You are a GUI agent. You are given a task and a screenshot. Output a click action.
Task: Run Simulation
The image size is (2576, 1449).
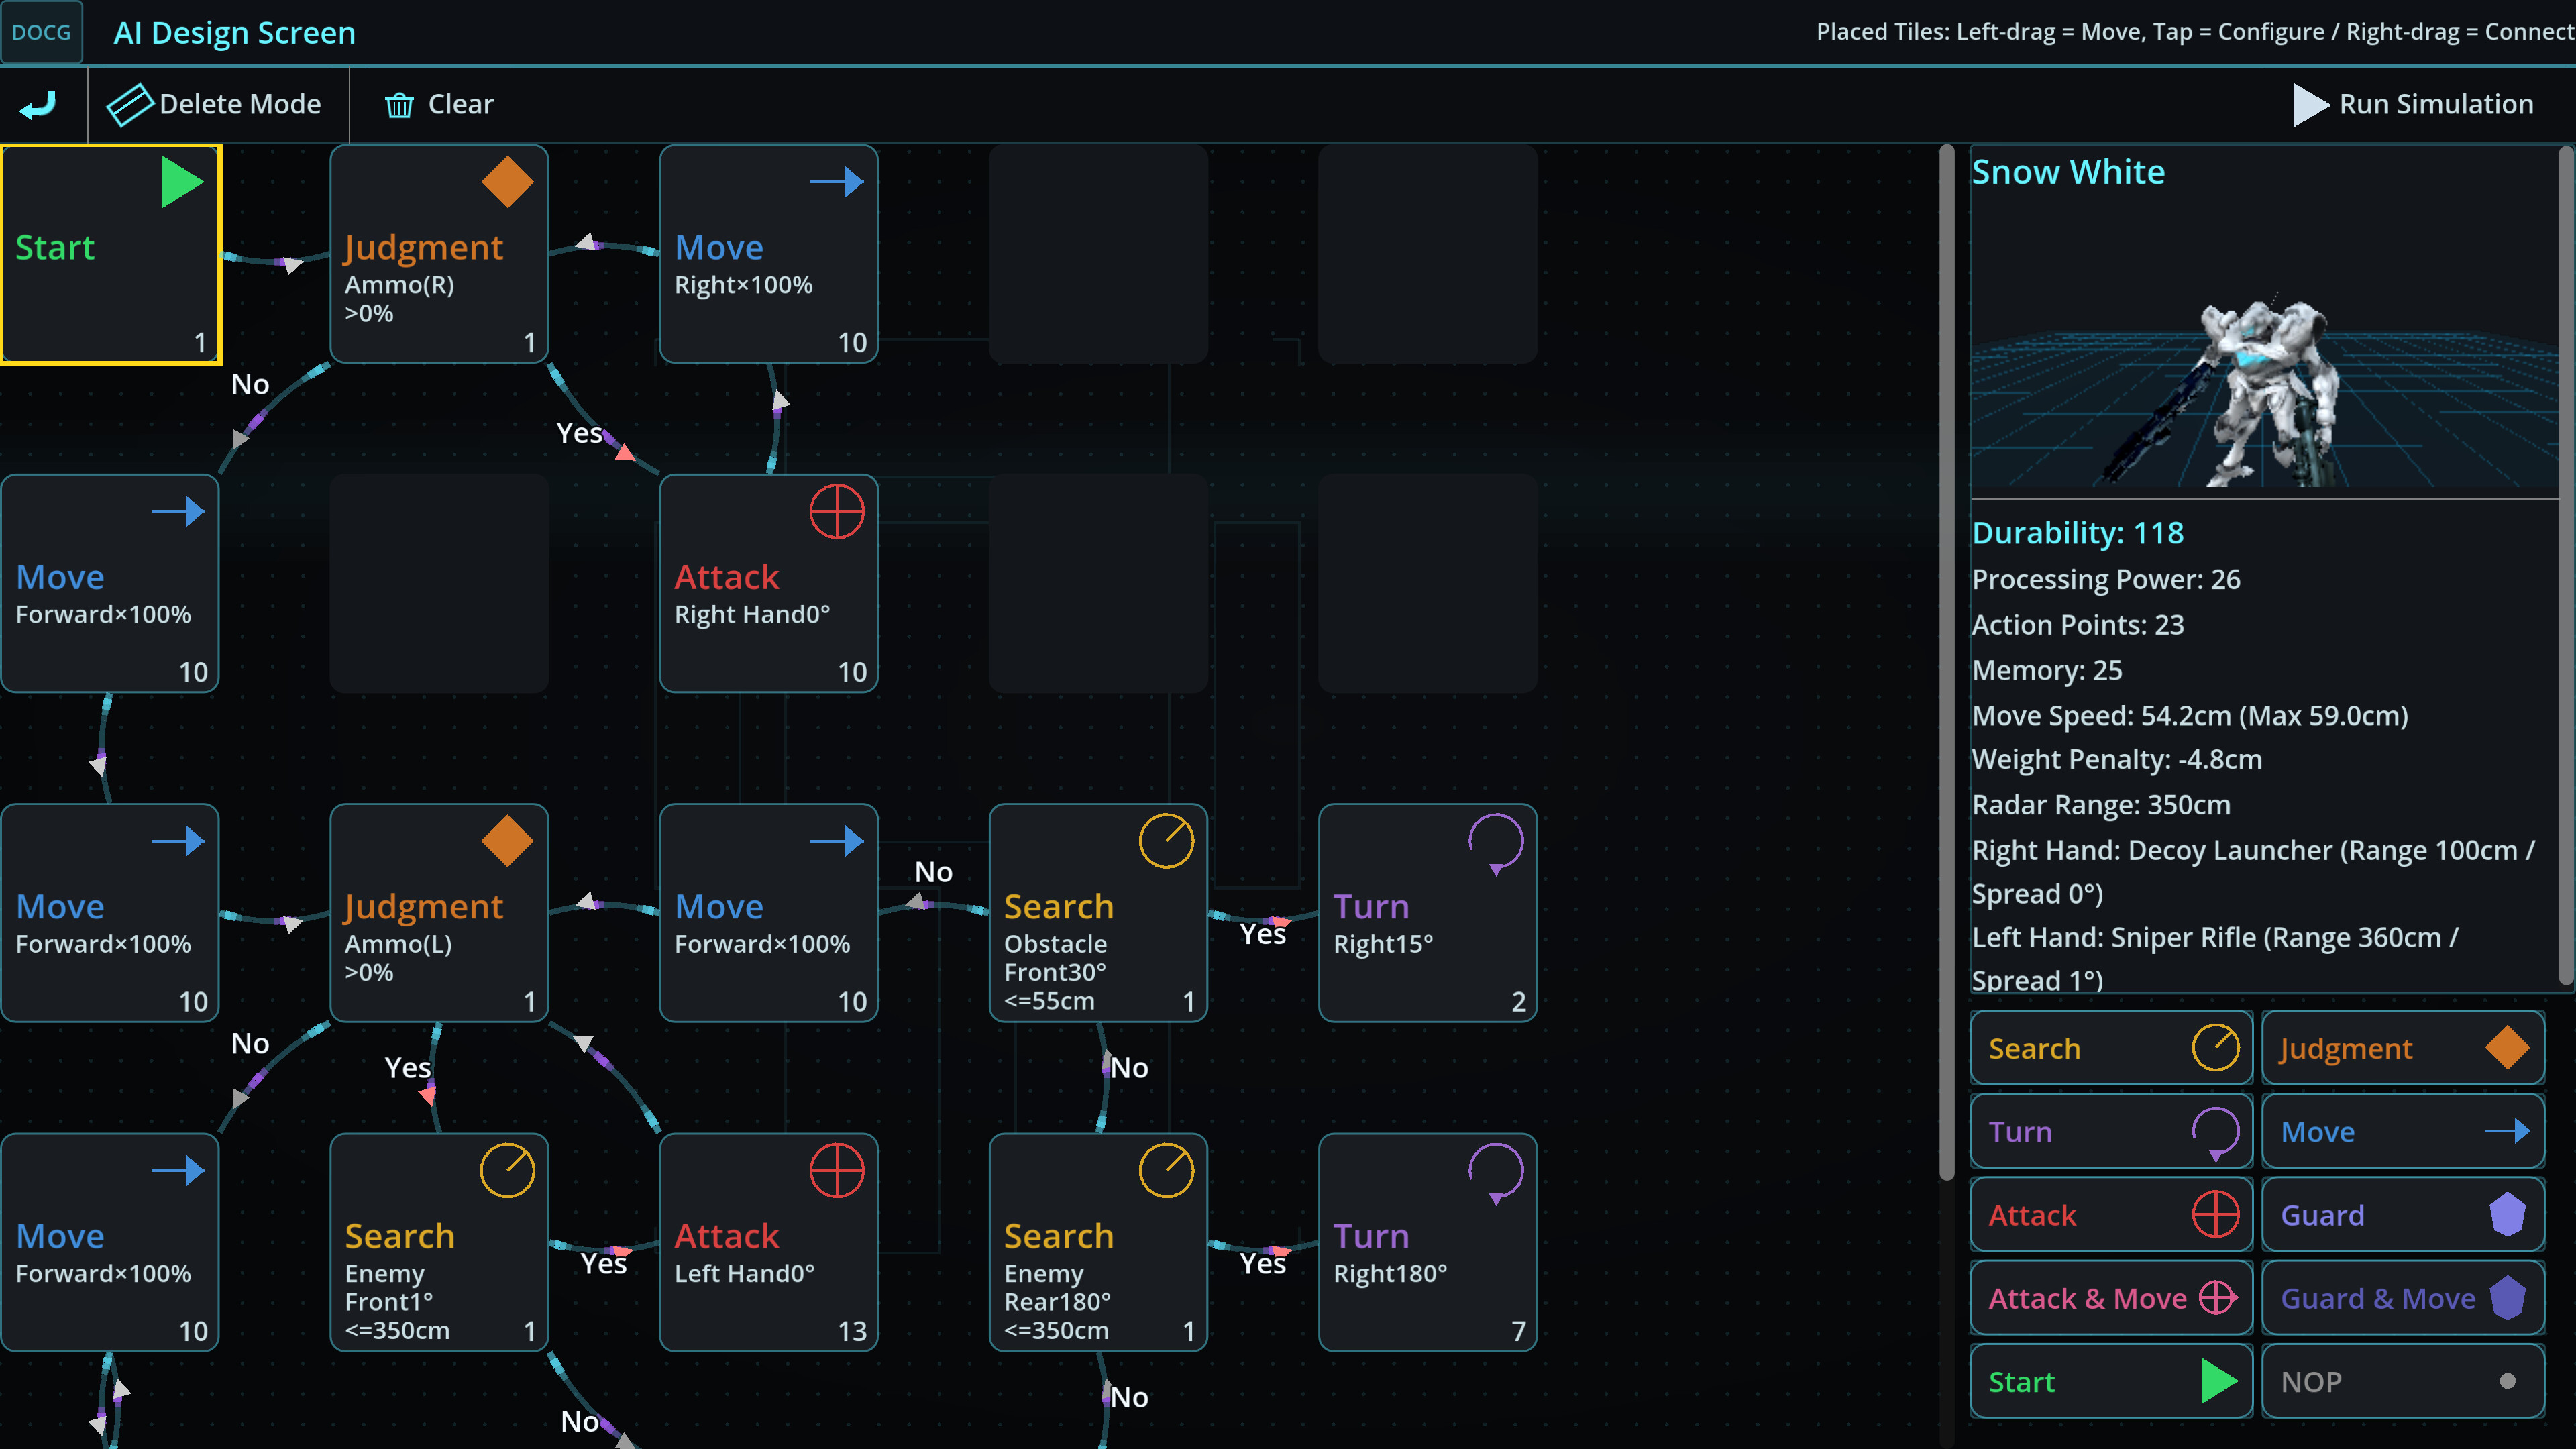click(2412, 104)
